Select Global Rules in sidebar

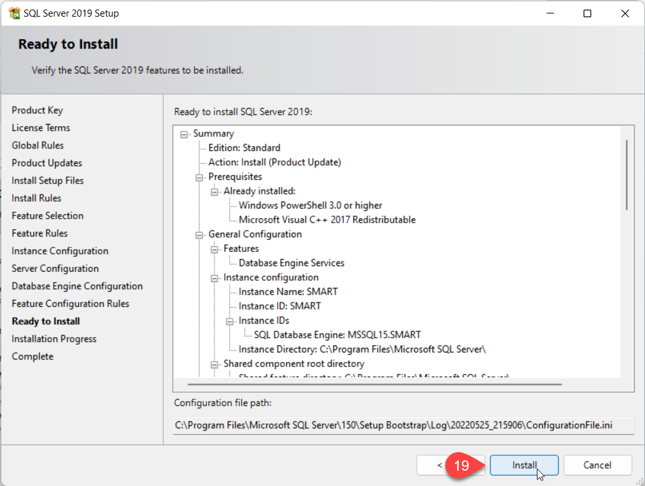coord(38,146)
